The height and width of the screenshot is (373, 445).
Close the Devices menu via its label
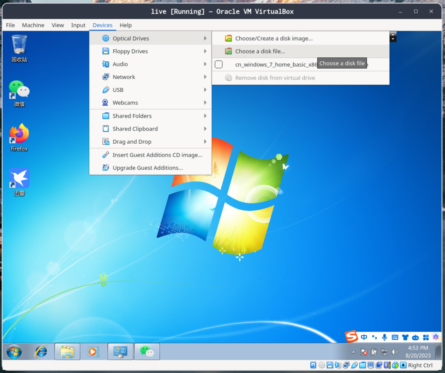[103, 25]
